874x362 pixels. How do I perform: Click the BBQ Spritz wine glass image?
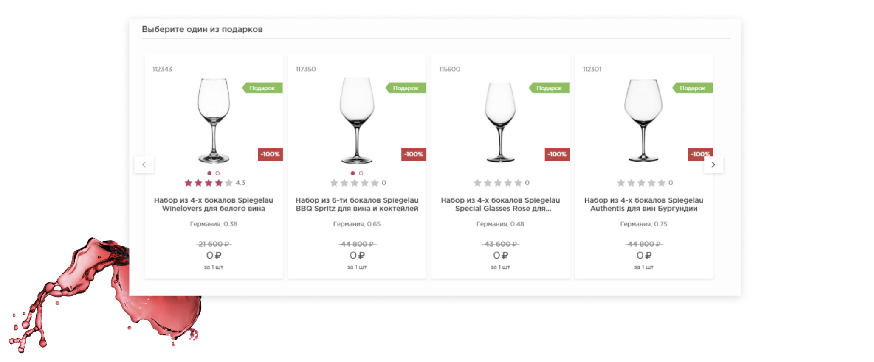click(x=357, y=121)
